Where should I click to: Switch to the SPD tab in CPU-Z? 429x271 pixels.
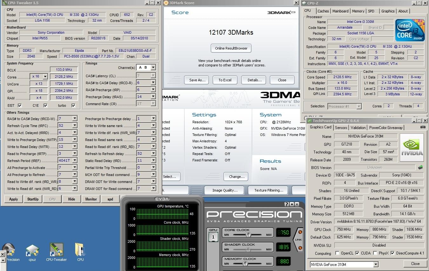click(x=371, y=11)
